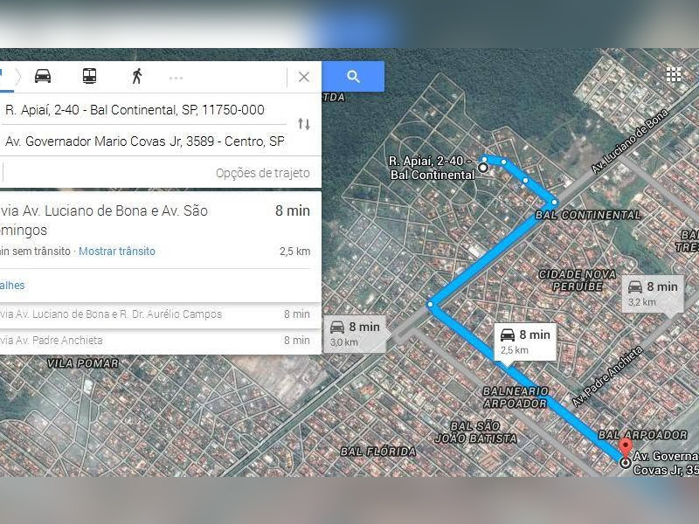Open more travel modes ellipsis

click(x=176, y=78)
